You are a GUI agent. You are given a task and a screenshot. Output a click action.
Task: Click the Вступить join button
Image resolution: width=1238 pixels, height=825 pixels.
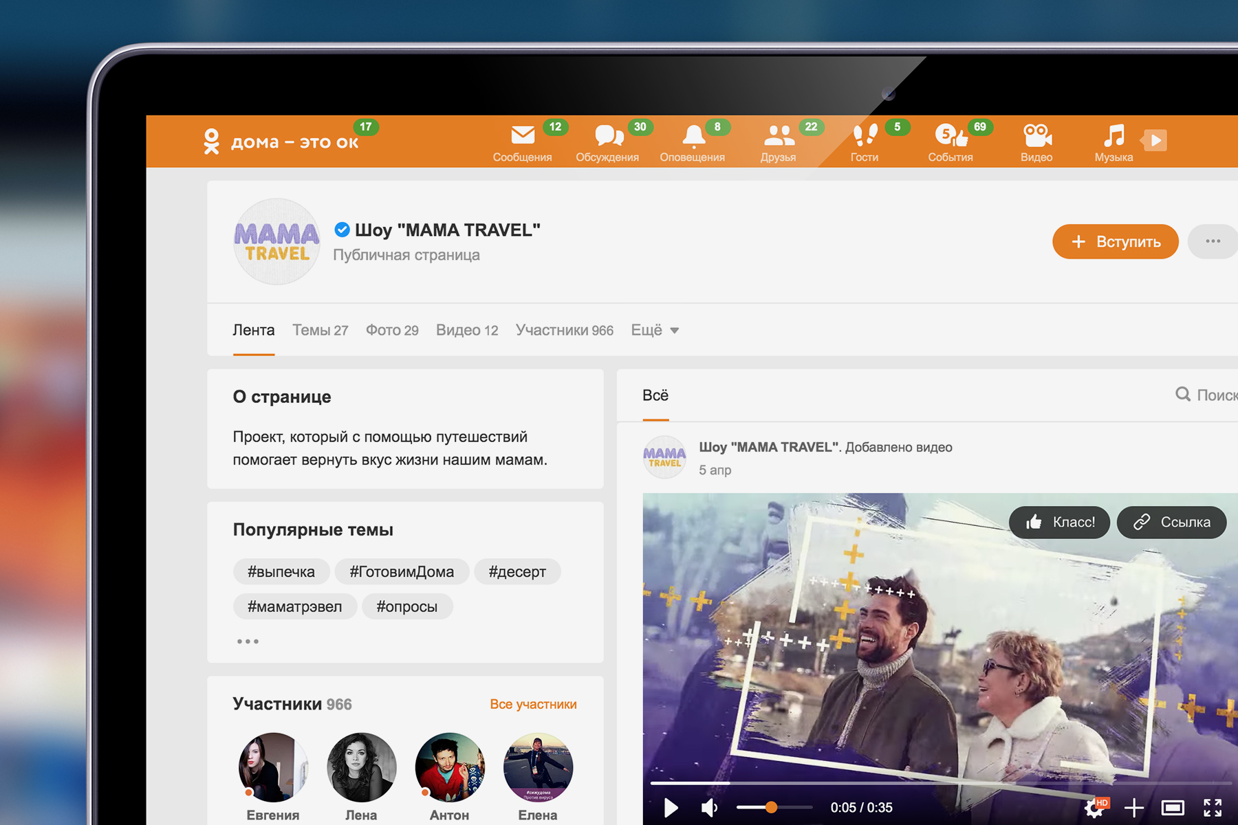(1115, 242)
